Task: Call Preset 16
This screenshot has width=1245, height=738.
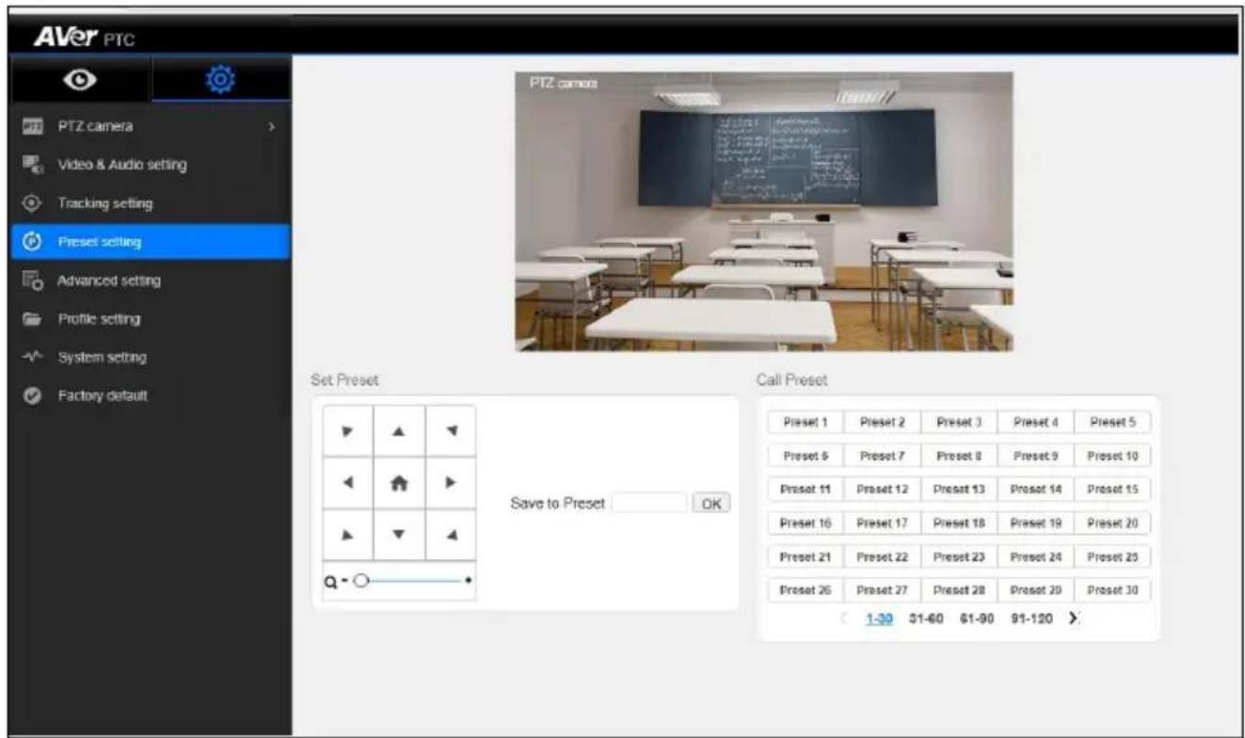Action: click(x=805, y=522)
